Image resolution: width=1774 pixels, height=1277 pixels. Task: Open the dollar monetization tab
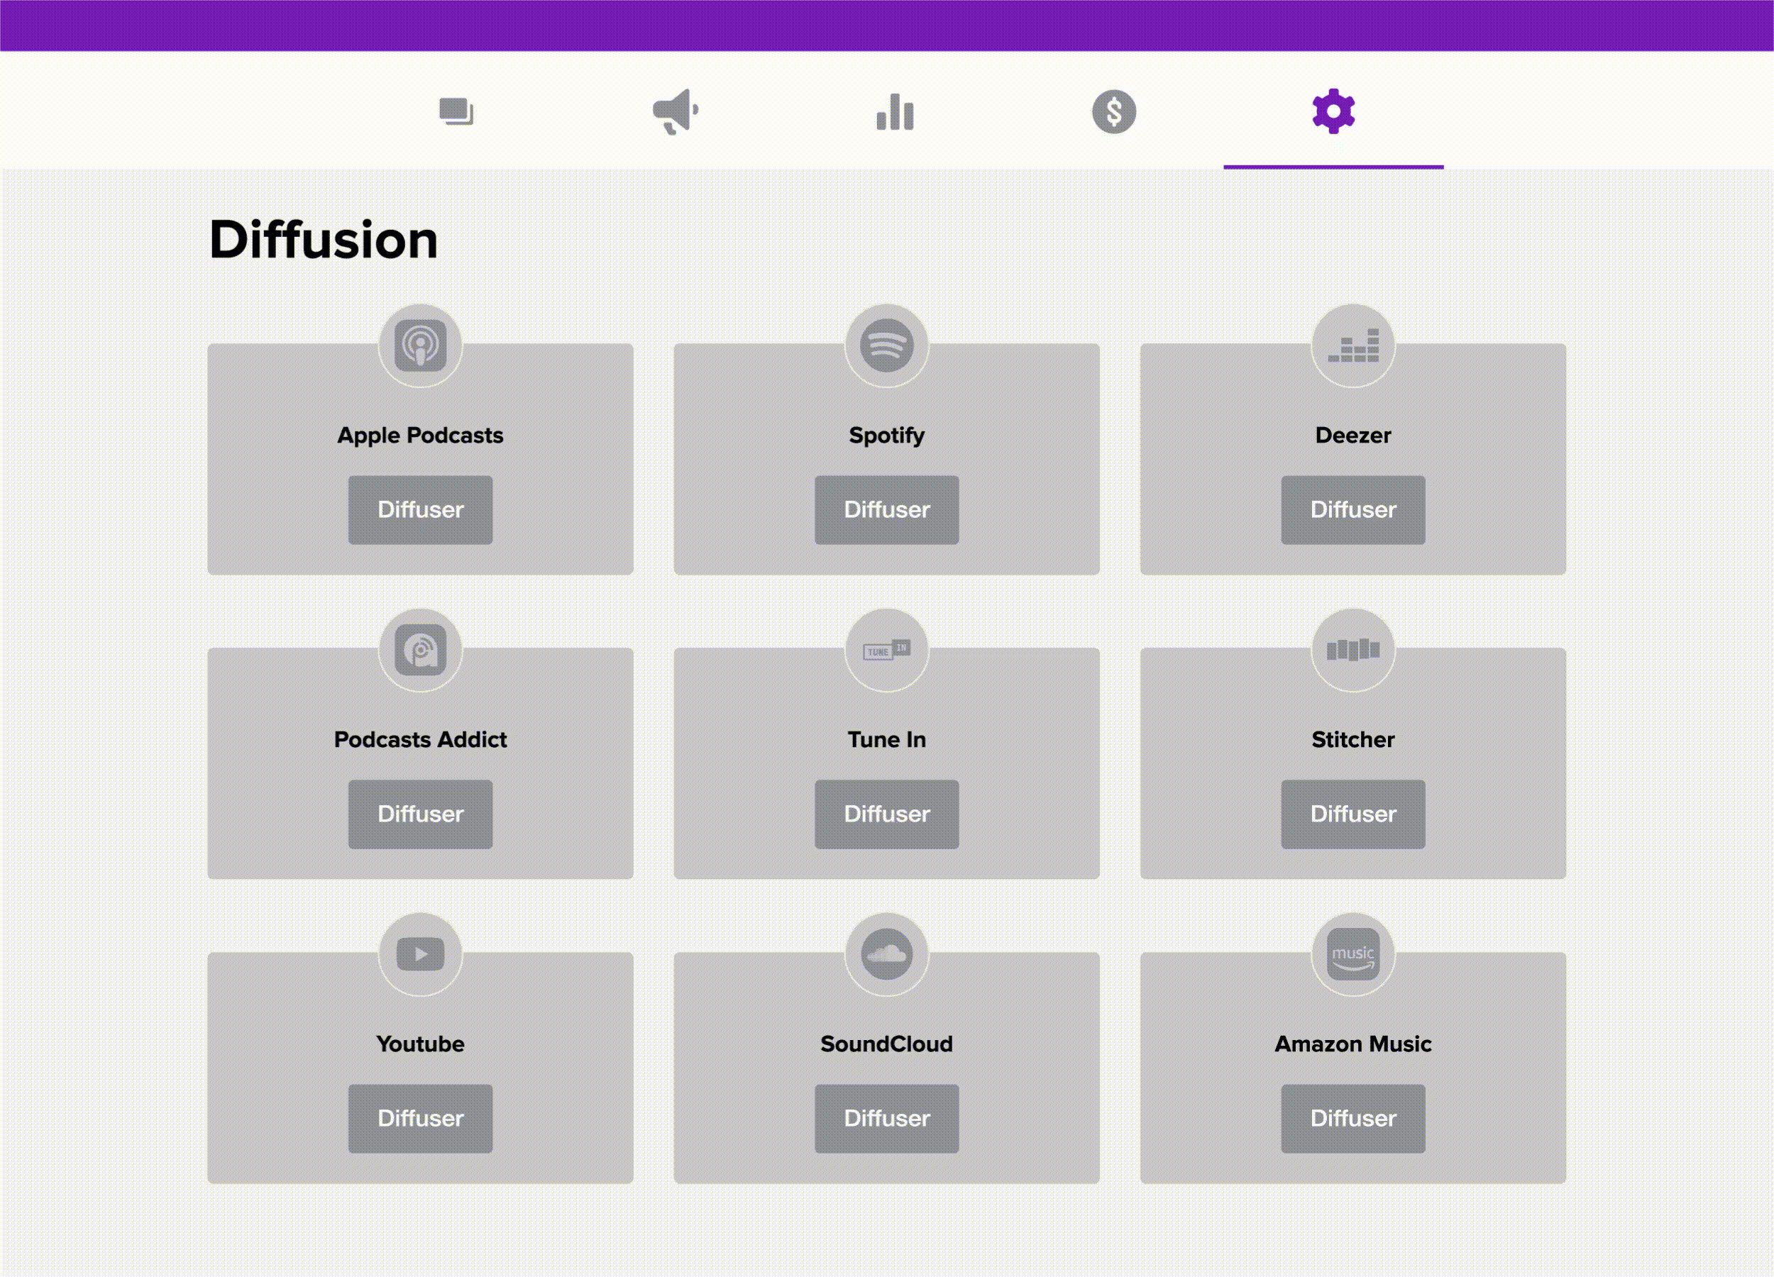point(1114,112)
